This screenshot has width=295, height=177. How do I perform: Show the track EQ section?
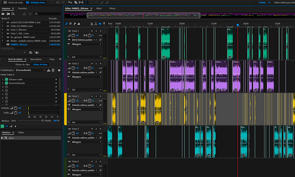(79, 24)
